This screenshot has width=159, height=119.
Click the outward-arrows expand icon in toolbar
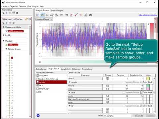tap(67, 15)
